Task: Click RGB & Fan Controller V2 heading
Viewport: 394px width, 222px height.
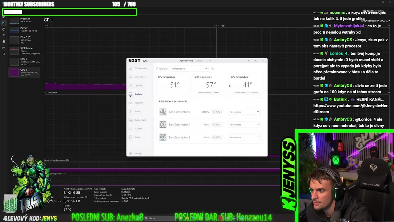Action: pos(173,101)
